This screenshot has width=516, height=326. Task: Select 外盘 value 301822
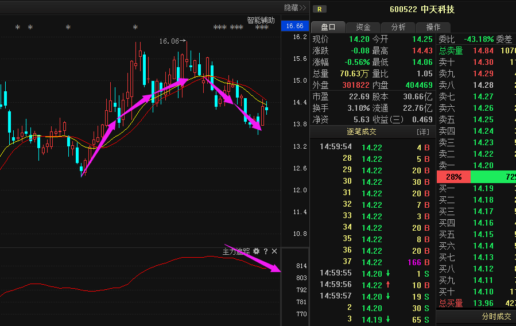(x=356, y=85)
